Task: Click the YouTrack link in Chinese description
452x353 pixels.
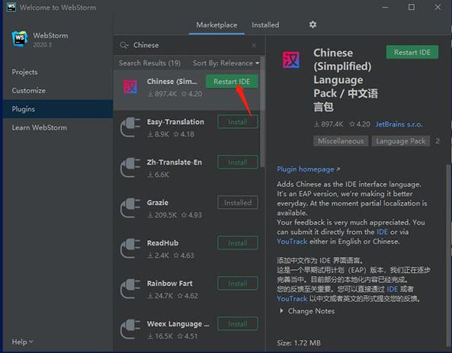Action: coord(292,299)
